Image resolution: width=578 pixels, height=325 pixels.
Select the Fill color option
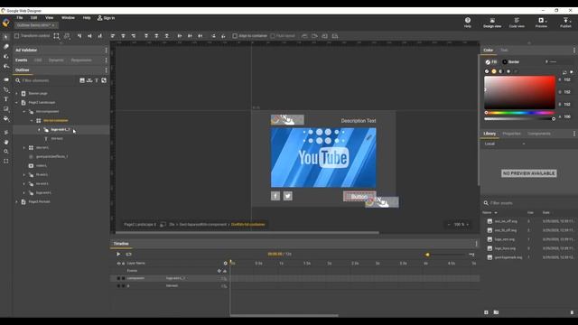[491, 62]
